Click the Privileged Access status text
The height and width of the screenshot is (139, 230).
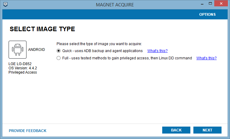23,72
